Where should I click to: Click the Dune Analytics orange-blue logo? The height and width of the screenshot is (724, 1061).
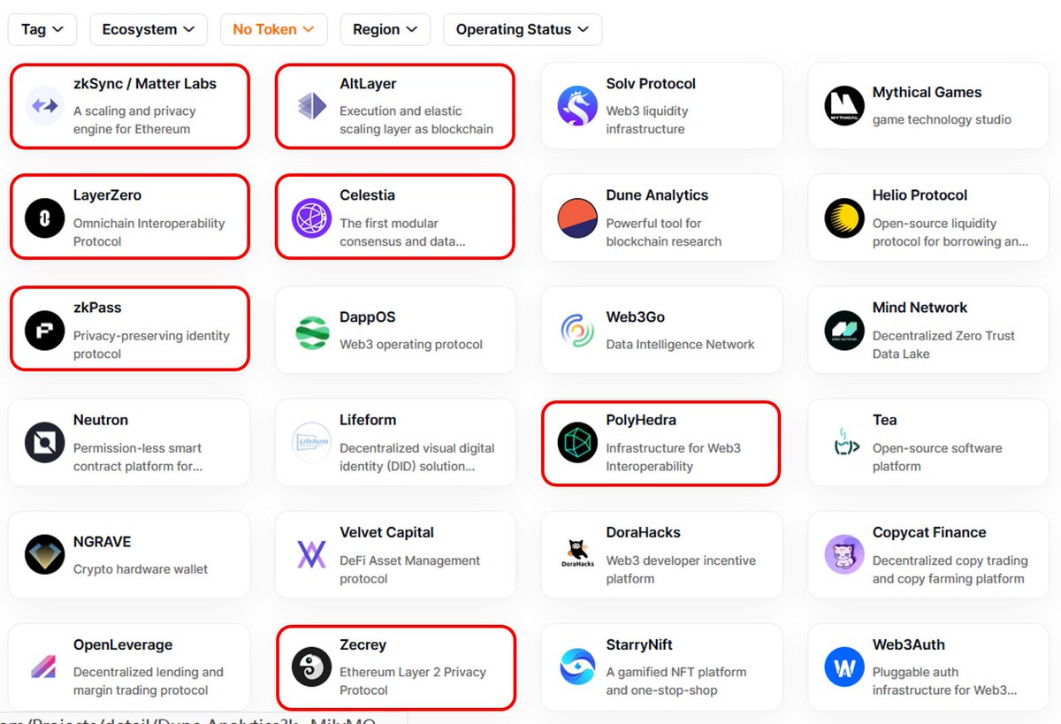pos(577,218)
